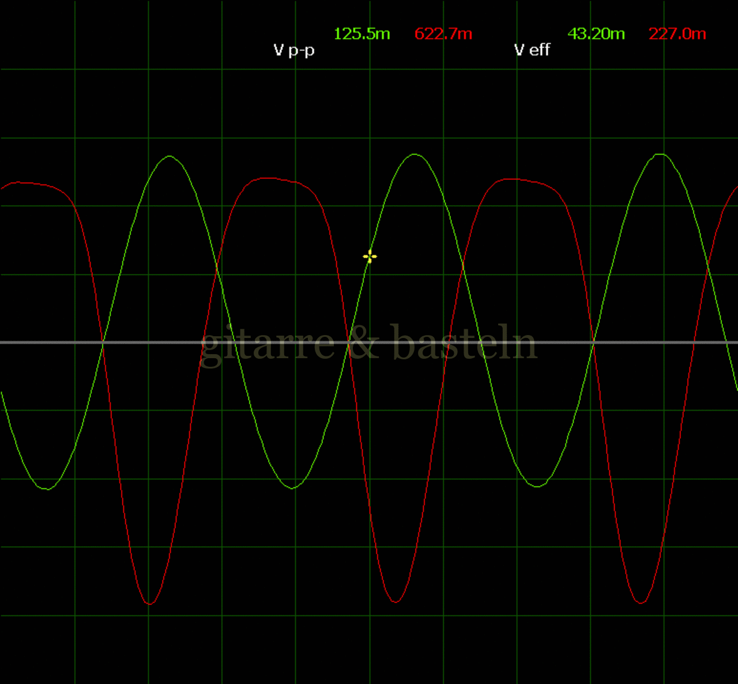The width and height of the screenshot is (738, 684).
Task: Click the middle red clipped plateau top
Action: (271, 179)
